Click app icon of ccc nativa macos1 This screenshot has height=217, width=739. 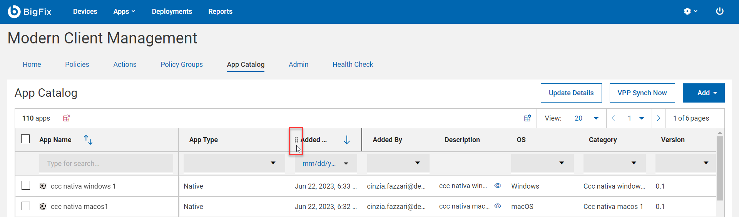click(43, 206)
